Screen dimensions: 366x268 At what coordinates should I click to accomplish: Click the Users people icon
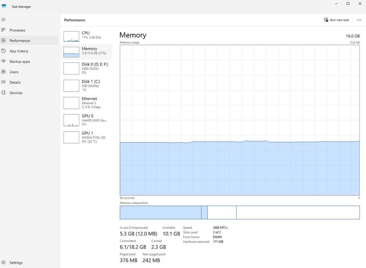point(3,72)
